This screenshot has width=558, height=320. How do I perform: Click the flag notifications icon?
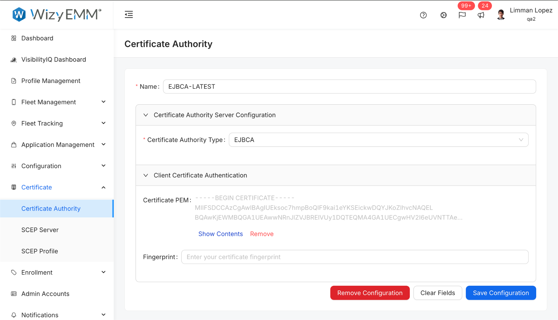[462, 15]
